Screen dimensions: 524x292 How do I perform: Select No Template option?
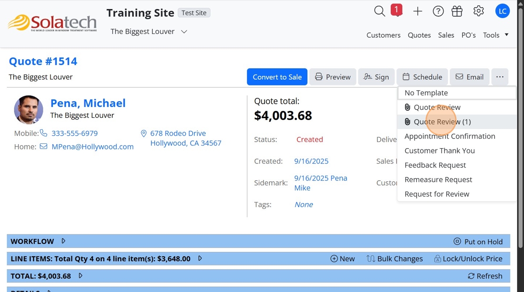click(x=457, y=93)
